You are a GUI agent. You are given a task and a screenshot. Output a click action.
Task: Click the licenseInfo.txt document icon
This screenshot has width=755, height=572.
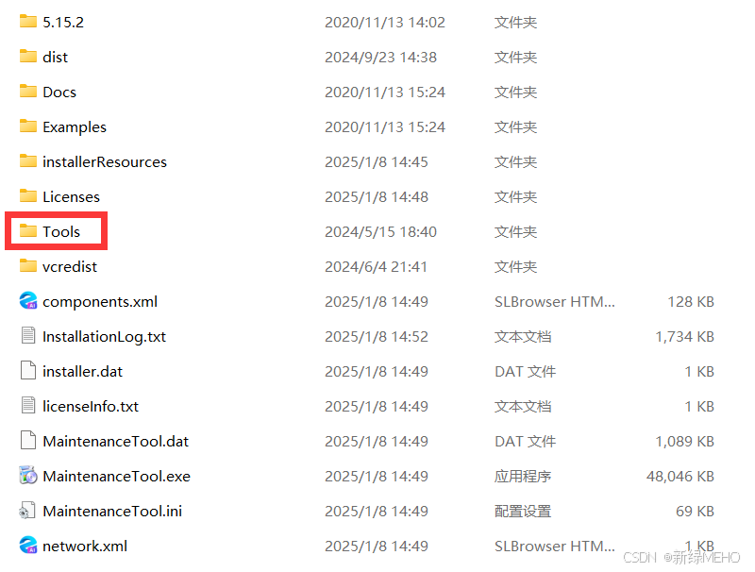tap(28, 406)
